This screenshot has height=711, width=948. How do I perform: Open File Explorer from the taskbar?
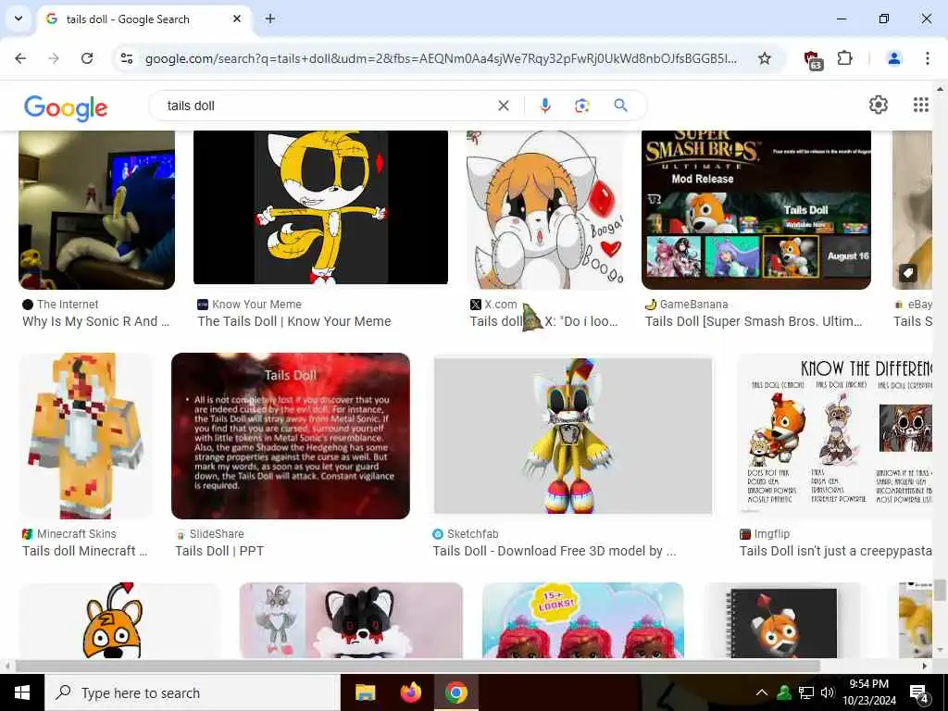(x=365, y=692)
